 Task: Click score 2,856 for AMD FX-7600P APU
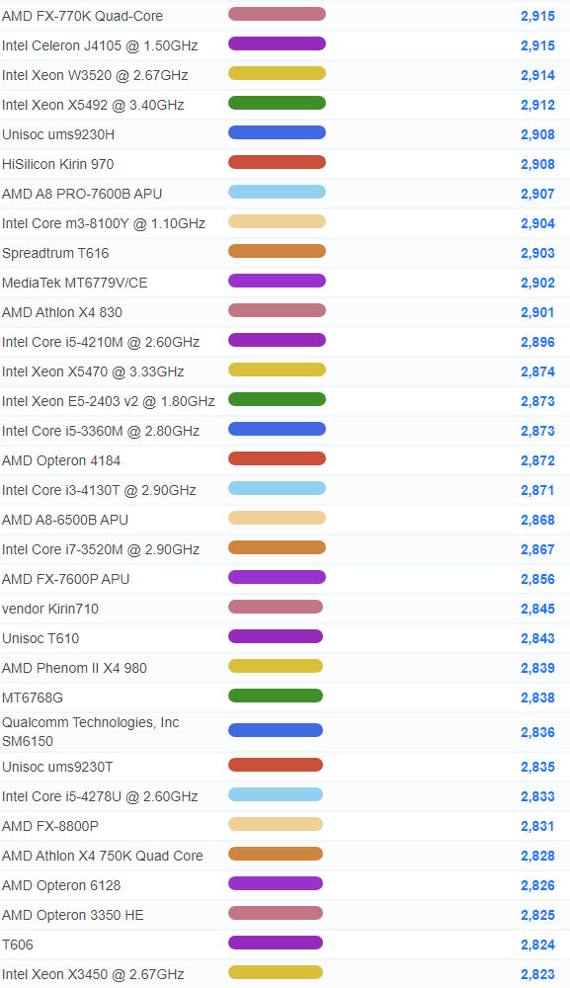pos(537,578)
